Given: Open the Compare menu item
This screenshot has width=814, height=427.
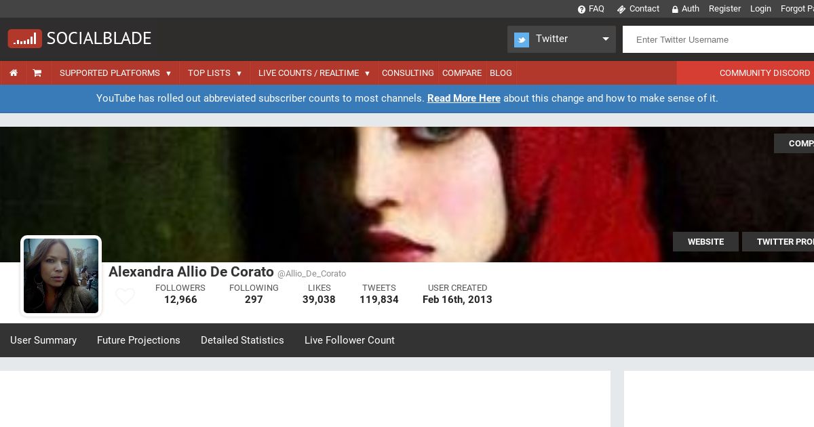Looking at the screenshot, I should pos(462,73).
